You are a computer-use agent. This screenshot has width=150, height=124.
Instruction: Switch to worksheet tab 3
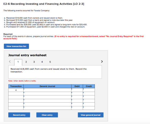point(34,62)
